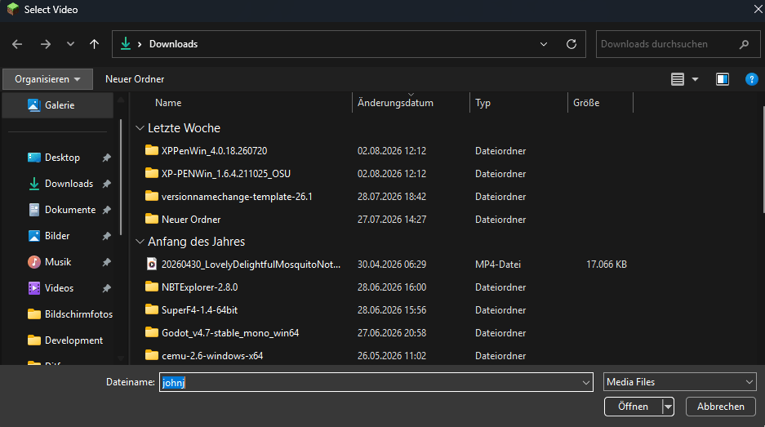Viewport: 765px width, 427px height.
Task: Click the pin icon beside Dokumente
Action: pyautogui.click(x=106, y=210)
